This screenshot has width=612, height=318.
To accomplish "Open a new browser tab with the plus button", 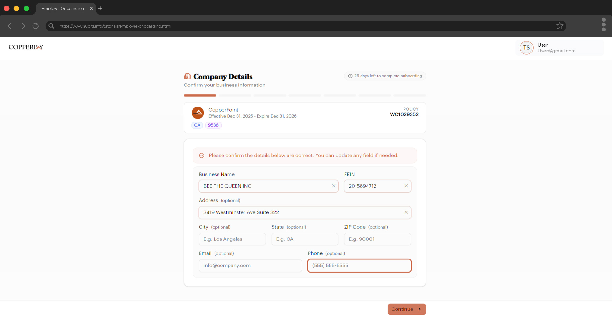I will click(100, 8).
